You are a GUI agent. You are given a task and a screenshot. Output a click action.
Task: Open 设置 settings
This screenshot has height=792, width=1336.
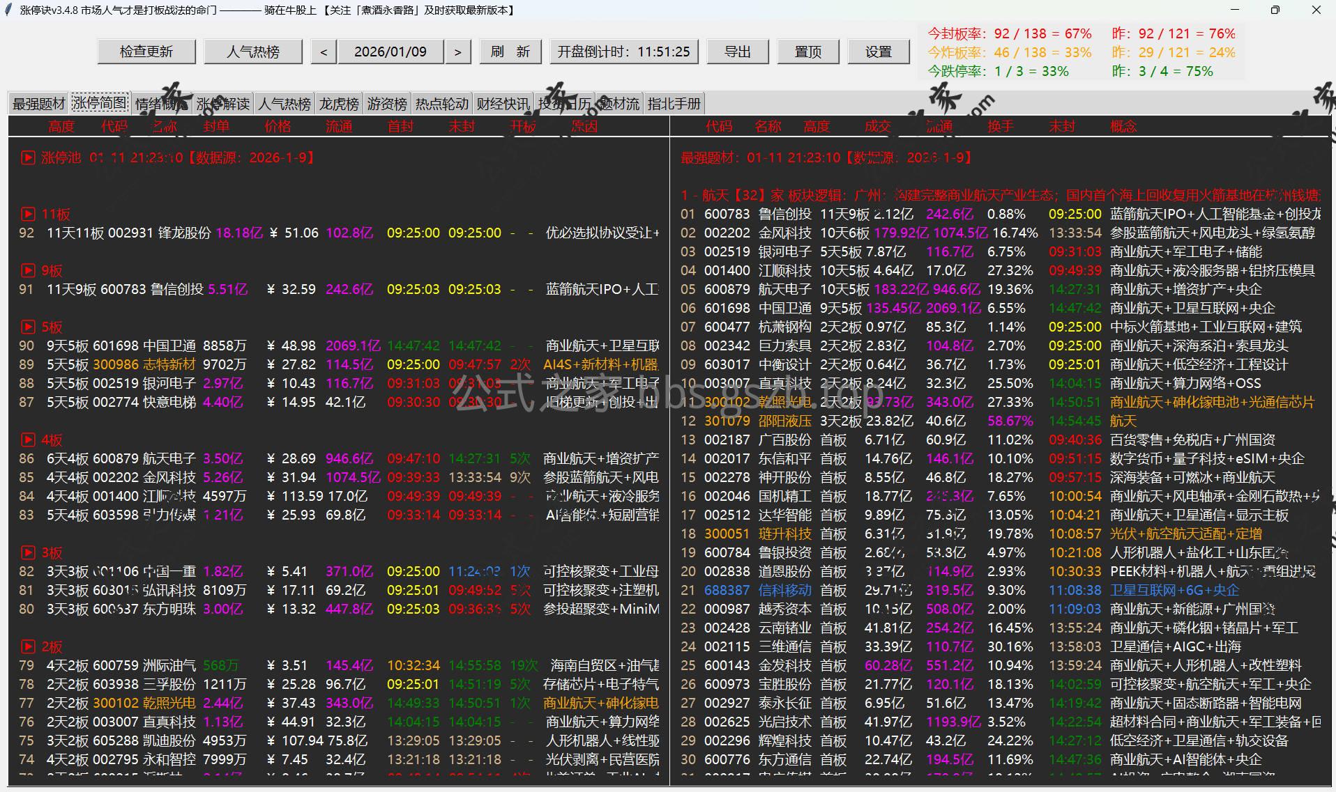coord(879,52)
